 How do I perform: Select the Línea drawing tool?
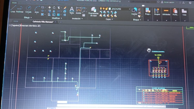pos(13,9)
